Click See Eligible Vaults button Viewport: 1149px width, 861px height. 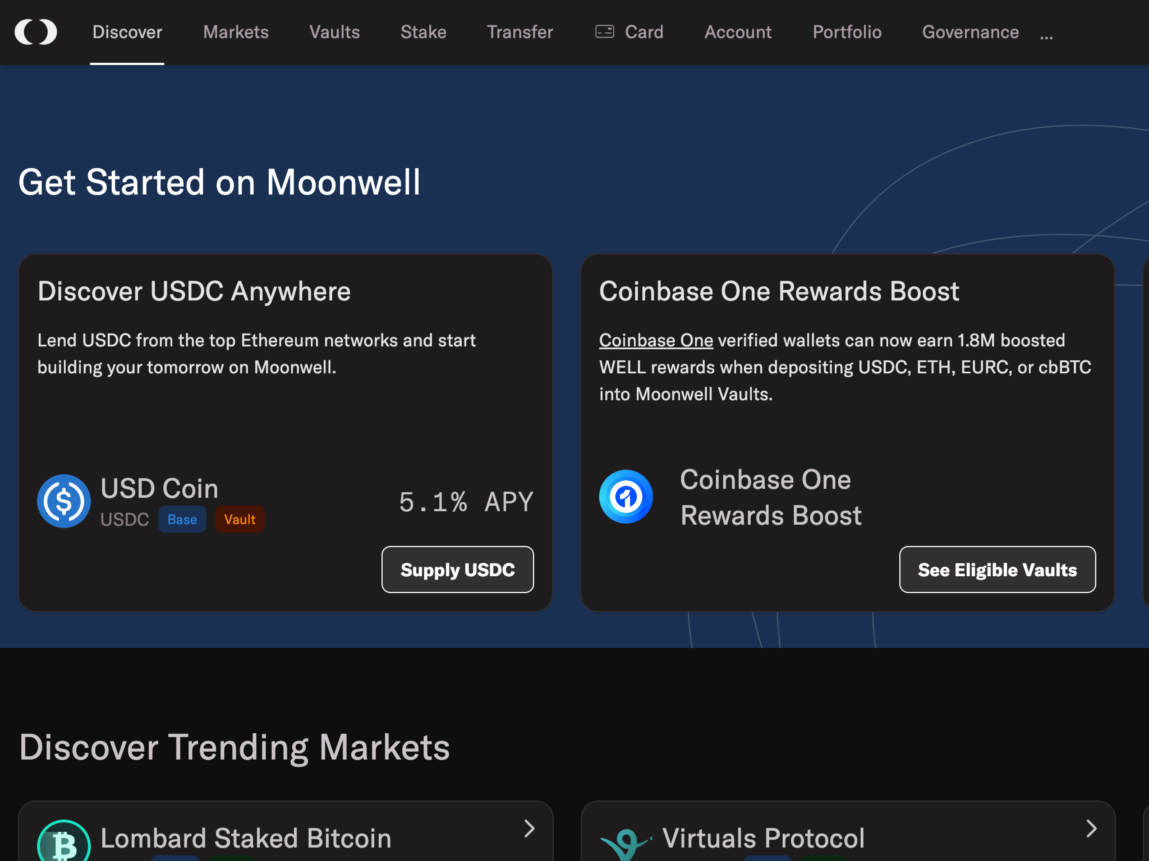[x=997, y=570]
